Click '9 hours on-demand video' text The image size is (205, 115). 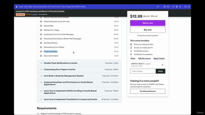143,44
